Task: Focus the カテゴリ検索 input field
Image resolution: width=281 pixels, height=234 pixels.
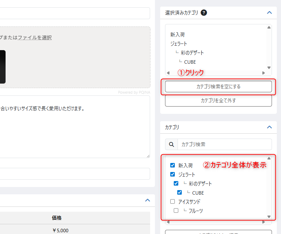Action: click(224, 144)
